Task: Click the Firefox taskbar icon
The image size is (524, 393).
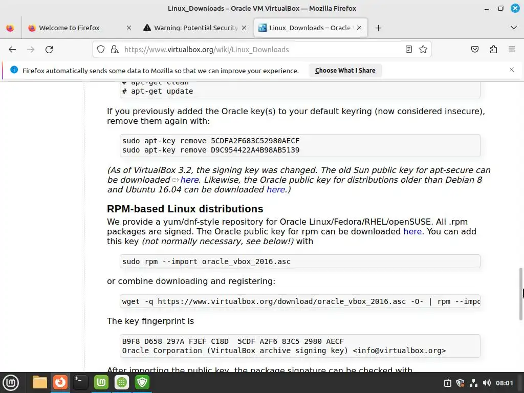Action: pyautogui.click(x=60, y=382)
